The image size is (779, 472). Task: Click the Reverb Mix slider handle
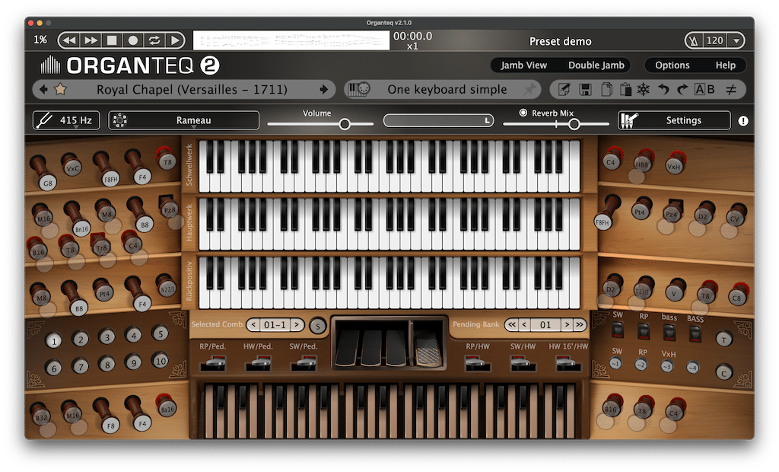574,124
